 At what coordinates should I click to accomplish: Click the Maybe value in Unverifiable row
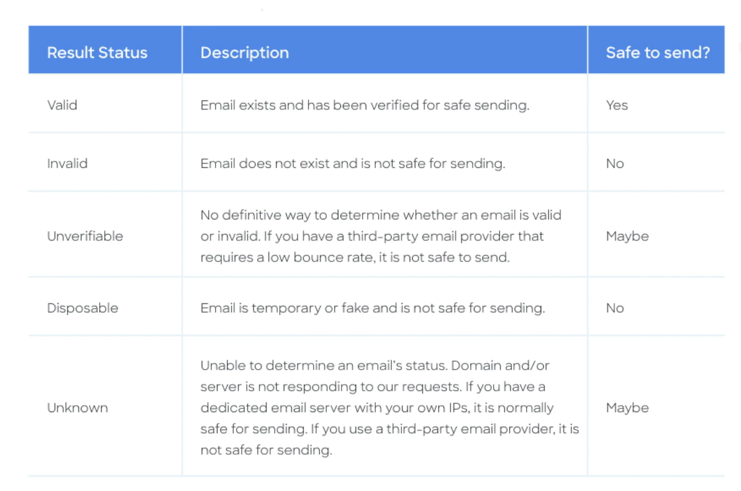point(627,236)
